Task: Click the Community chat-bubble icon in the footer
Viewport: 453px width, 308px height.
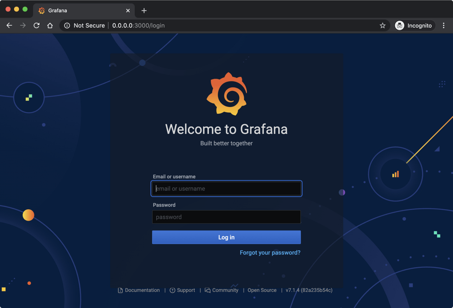Action: [208, 290]
